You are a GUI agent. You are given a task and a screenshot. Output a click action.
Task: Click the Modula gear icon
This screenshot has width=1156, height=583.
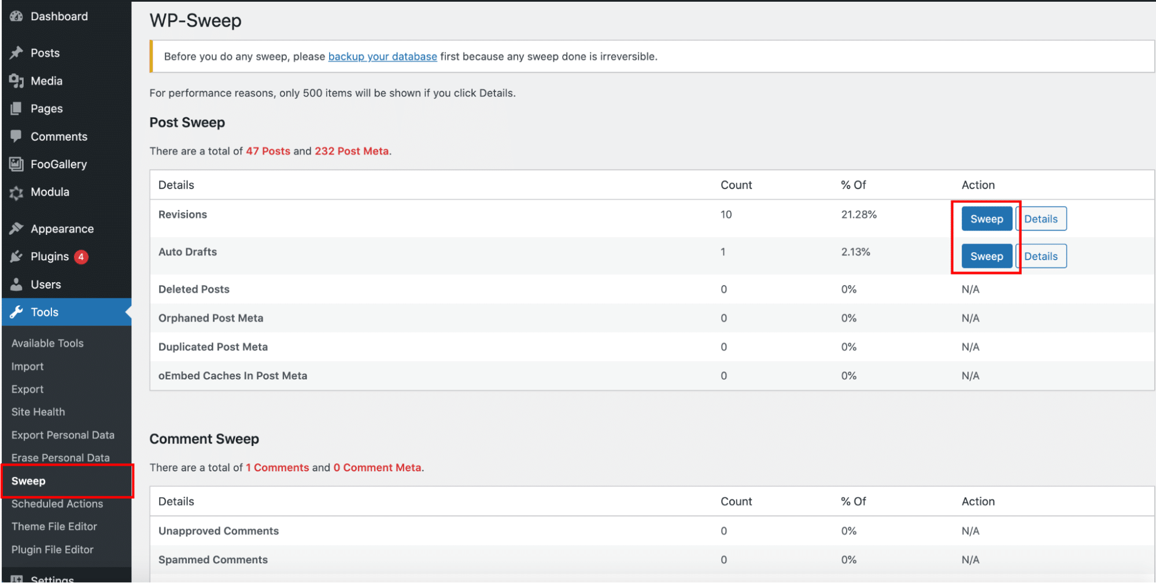click(16, 193)
